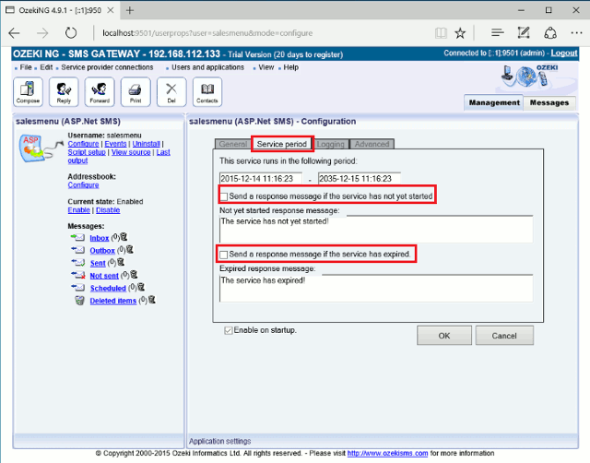The height and width of the screenshot is (463, 590).
Task: Empty the Scheduled trash icon
Action: pyautogui.click(x=141, y=287)
